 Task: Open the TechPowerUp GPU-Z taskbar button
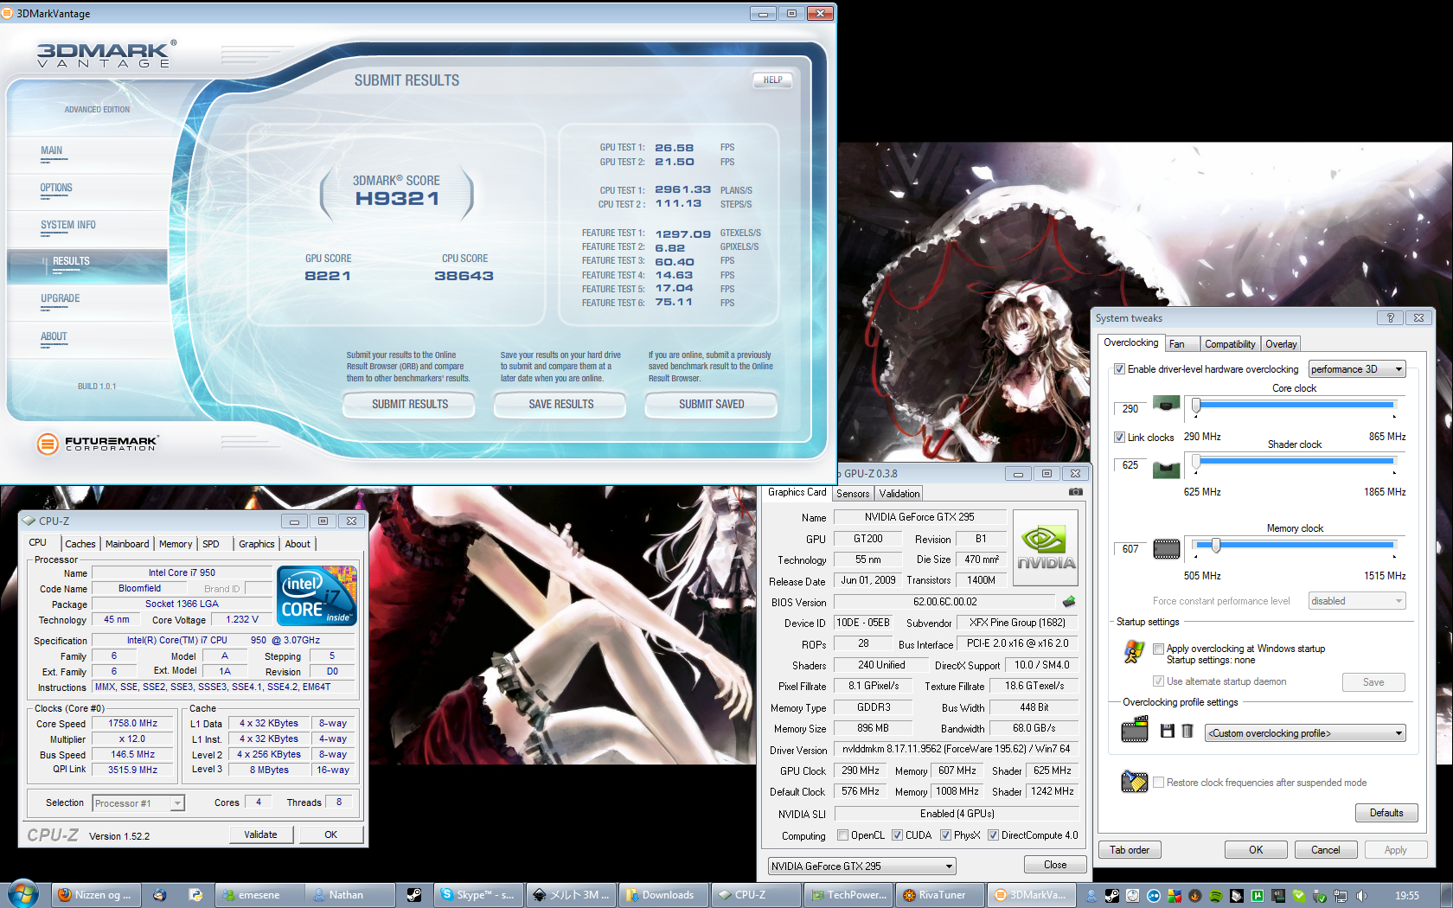[848, 895]
